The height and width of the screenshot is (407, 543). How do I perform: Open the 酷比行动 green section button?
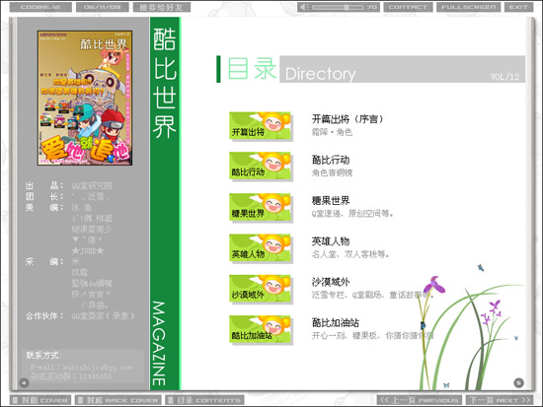[x=260, y=166]
